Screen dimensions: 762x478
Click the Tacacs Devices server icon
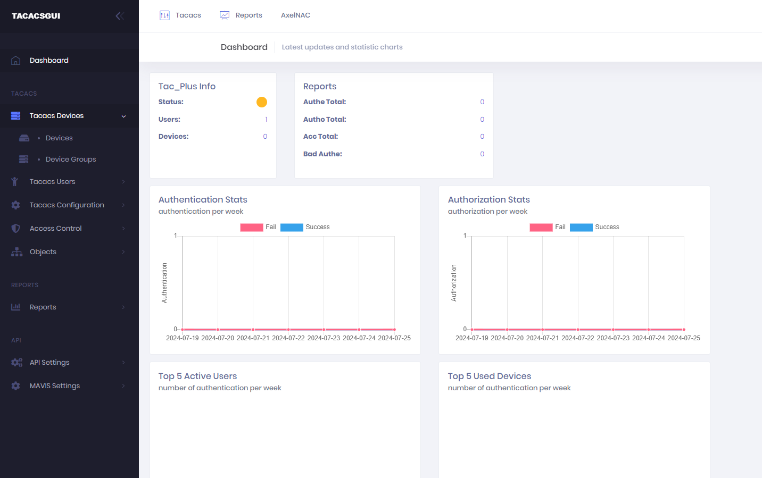[x=16, y=116]
